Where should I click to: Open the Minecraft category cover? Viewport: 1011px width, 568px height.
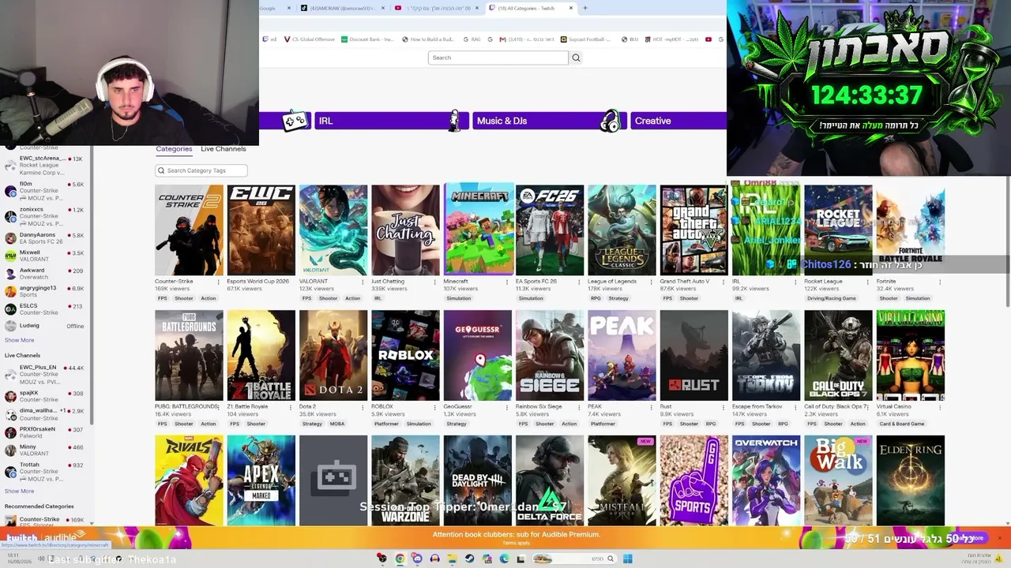[x=478, y=230]
